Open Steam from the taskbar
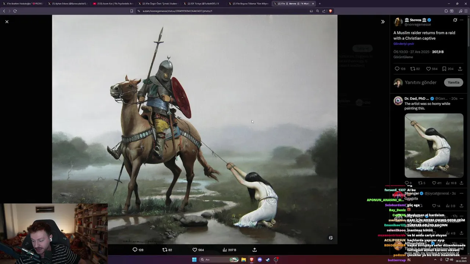Viewport: 470px width, 264px height. [x=268, y=260]
